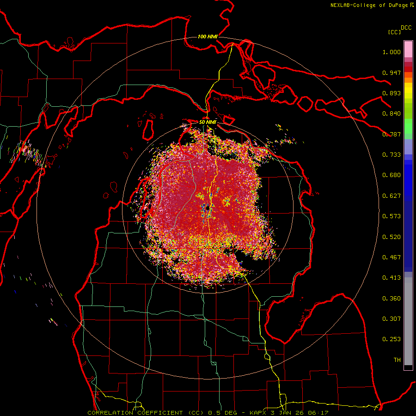The image size is (416, 416).
Task: Pick the pink top segment of color bar
Action: (x=408, y=49)
